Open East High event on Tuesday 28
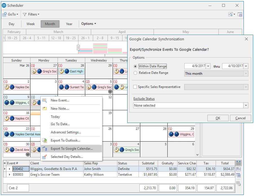The height and width of the screenshot is (196, 254). pos(71,71)
